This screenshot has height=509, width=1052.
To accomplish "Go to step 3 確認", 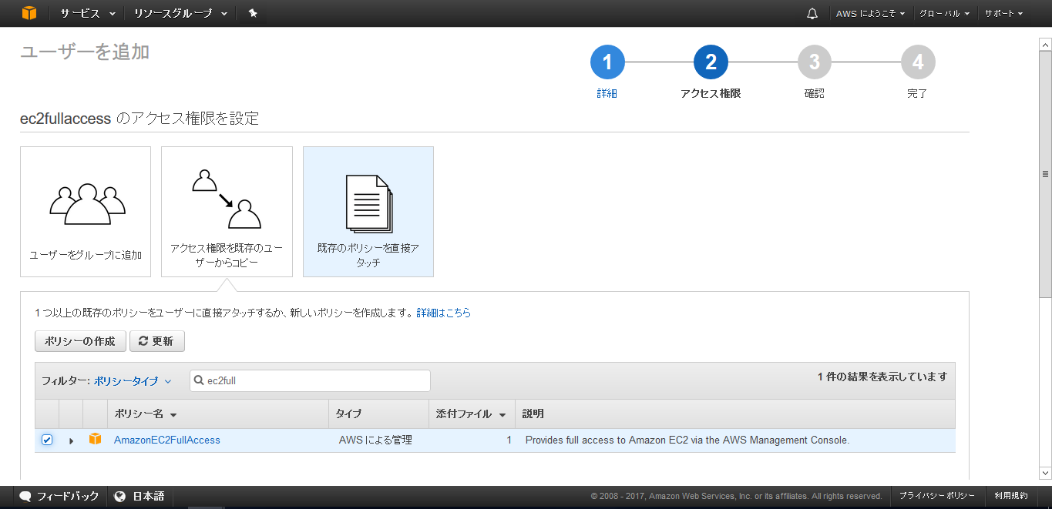I will (814, 73).
